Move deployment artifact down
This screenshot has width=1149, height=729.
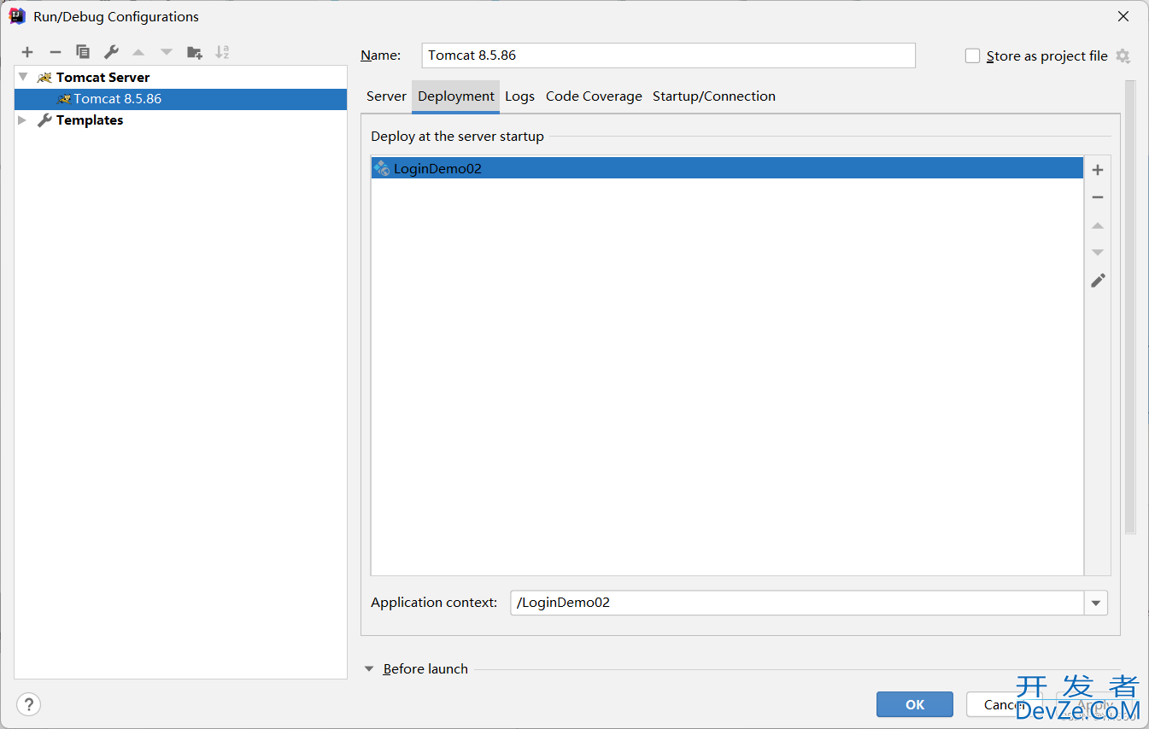tap(1098, 253)
